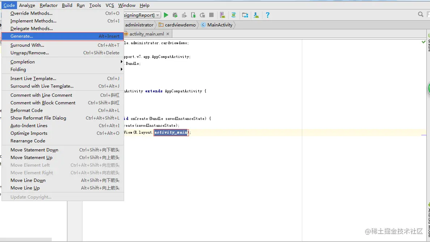Click the green Run app icon
This screenshot has width=430, height=242.
[x=166, y=15]
